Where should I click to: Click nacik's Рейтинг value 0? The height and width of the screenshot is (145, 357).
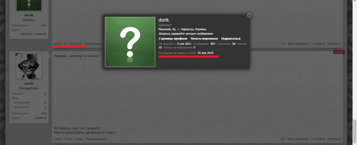click(x=45, y=94)
